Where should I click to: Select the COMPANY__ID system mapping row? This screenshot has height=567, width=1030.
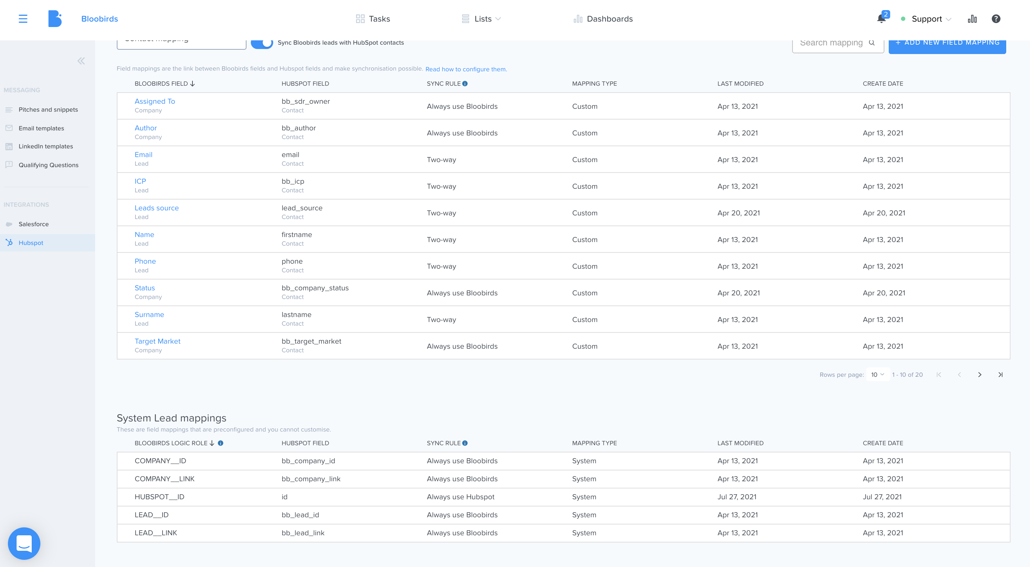pyautogui.click(x=563, y=461)
